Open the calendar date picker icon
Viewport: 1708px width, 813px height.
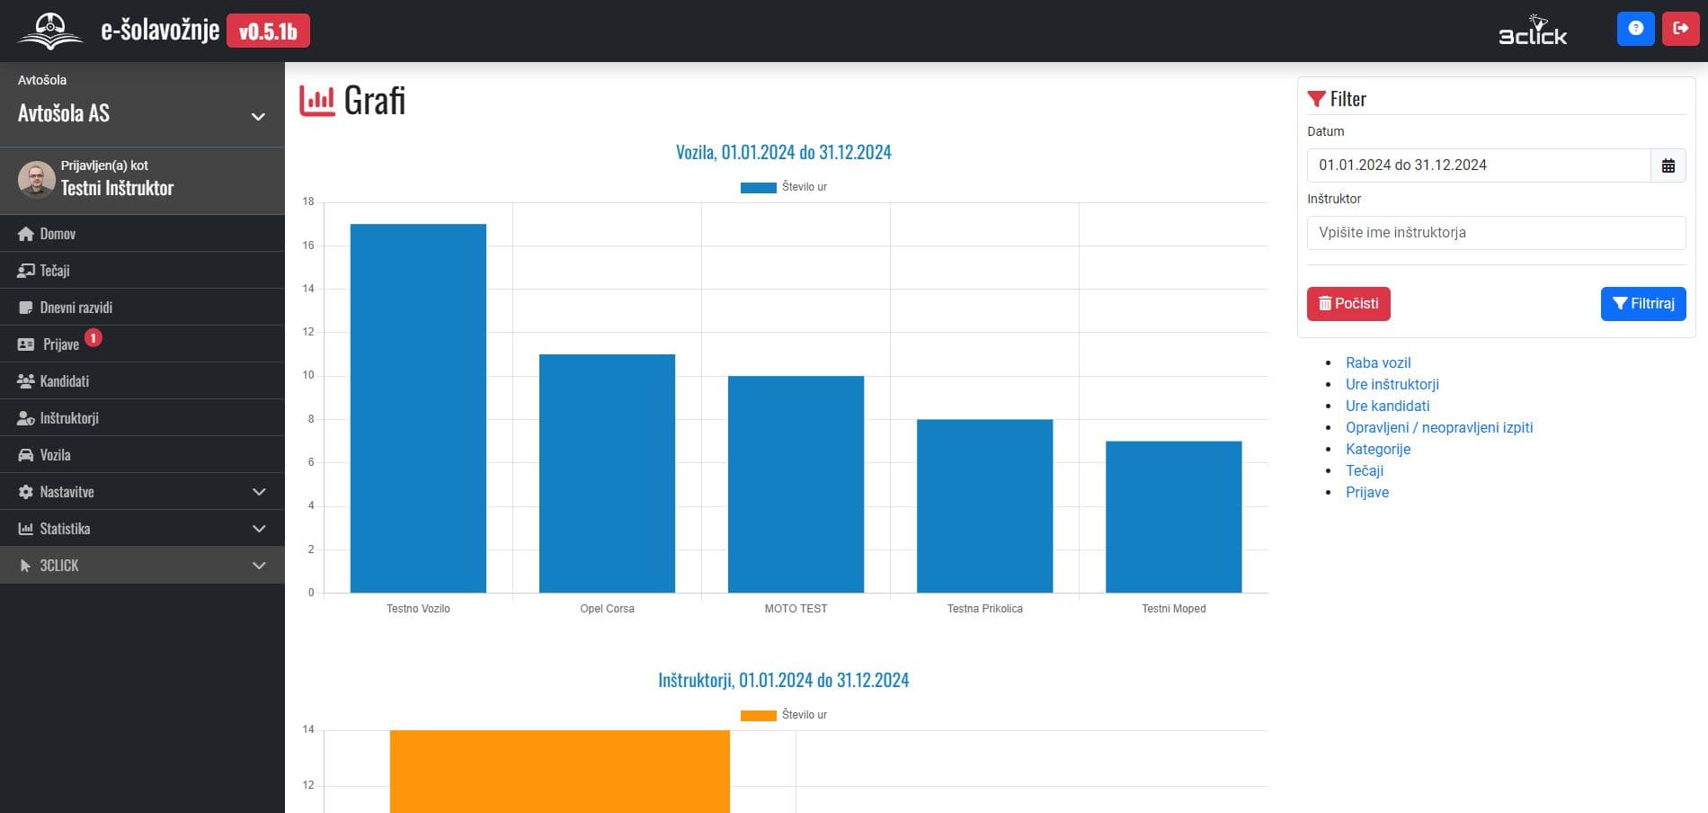point(1668,165)
